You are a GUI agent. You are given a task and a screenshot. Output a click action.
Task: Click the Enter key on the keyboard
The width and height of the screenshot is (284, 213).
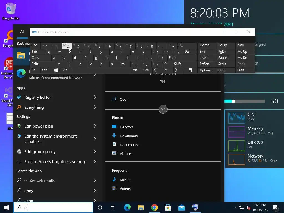[x=182, y=58]
